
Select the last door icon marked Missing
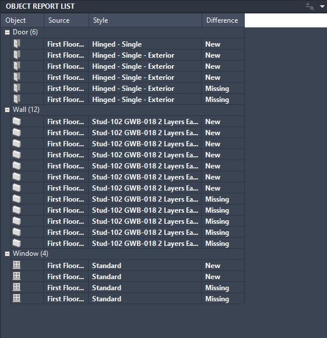coord(17,99)
